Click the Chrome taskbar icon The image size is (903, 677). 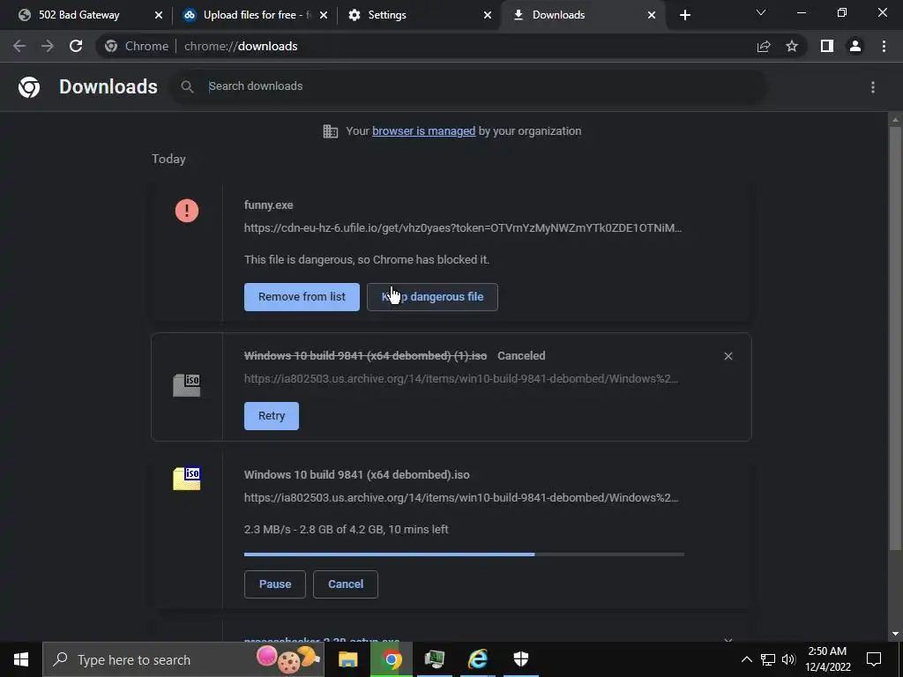point(391,659)
